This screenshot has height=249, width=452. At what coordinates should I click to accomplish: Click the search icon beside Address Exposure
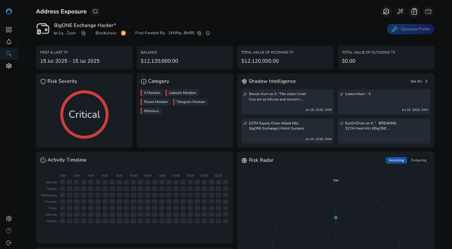(95, 11)
